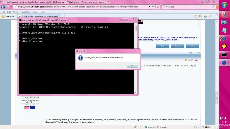Switch to the cmd.exe taskbar button
The width and height of the screenshot is (230, 129).
coord(224,54)
